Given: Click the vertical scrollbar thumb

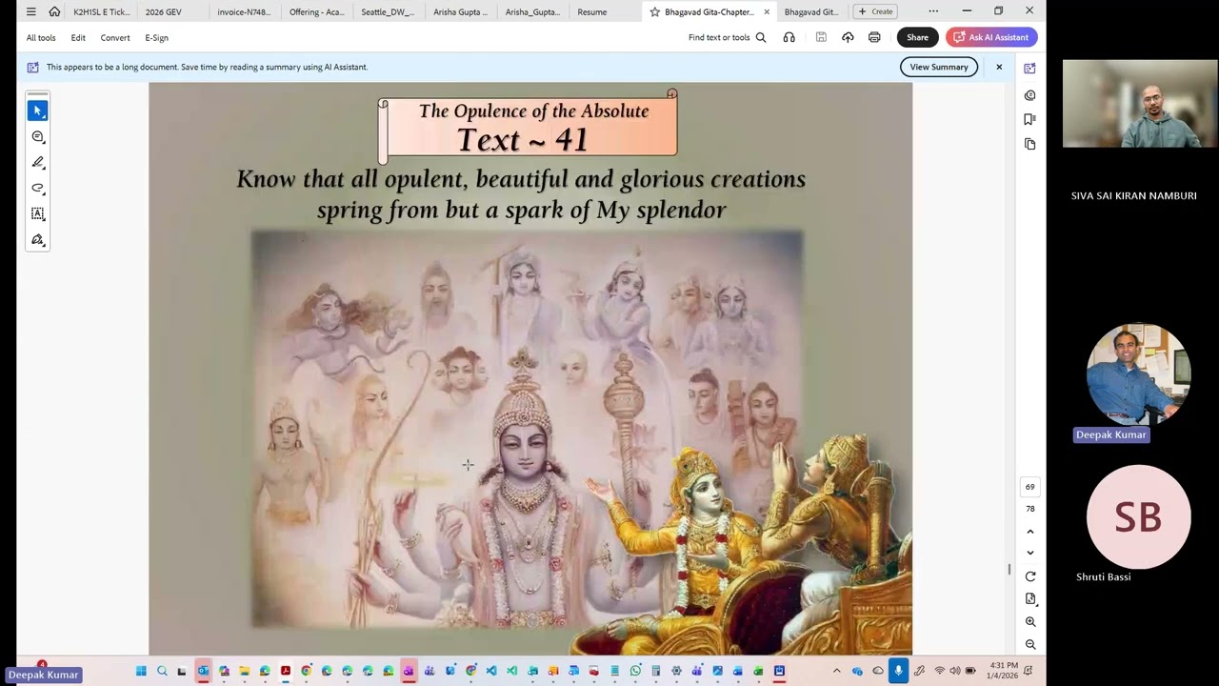Looking at the screenshot, I should pyautogui.click(x=1009, y=570).
